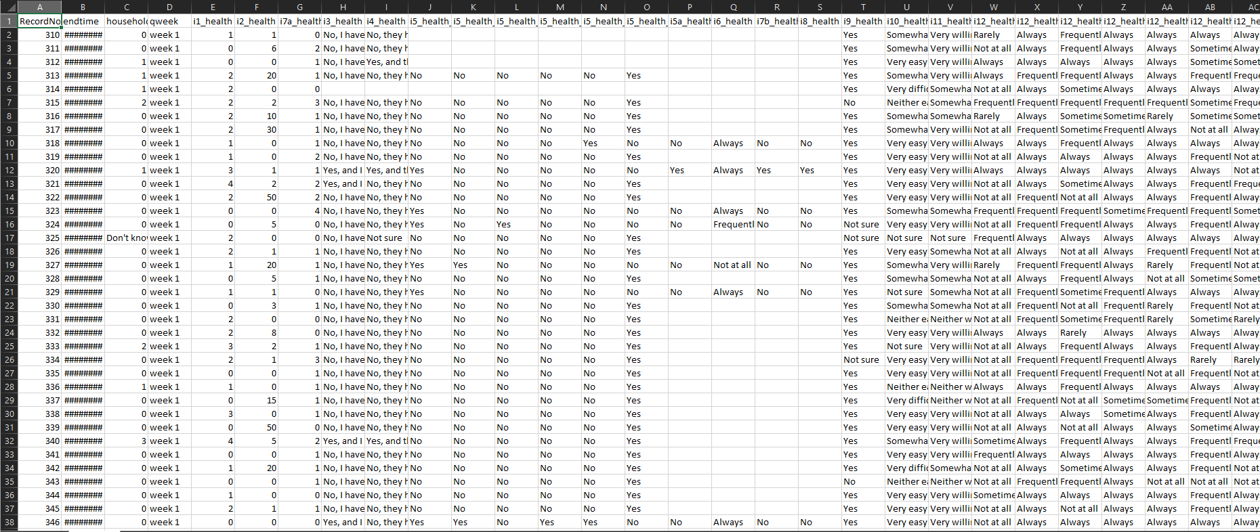1260x532 pixels.
Task: Select column H header
Action: (x=343, y=7)
